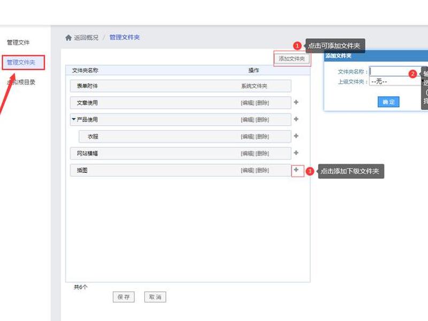This screenshot has width=428, height=321.
Task: Click [编辑] on the 网站横幅 row
Action: coord(248,154)
